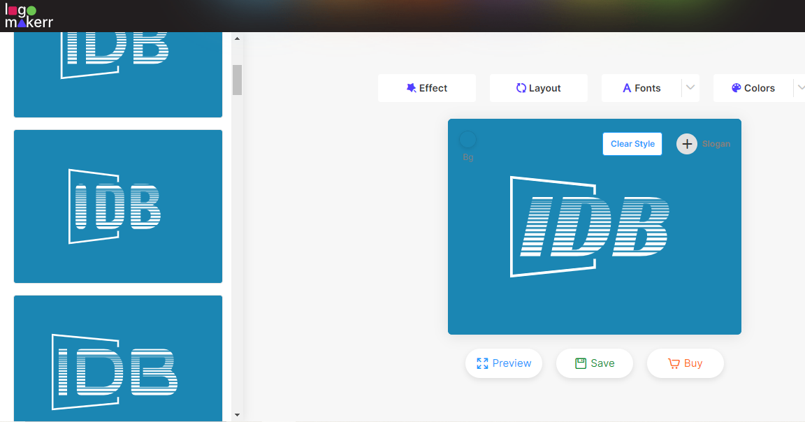Click the letter A Fonts icon
The width and height of the screenshot is (805, 422).
tap(627, 88)
